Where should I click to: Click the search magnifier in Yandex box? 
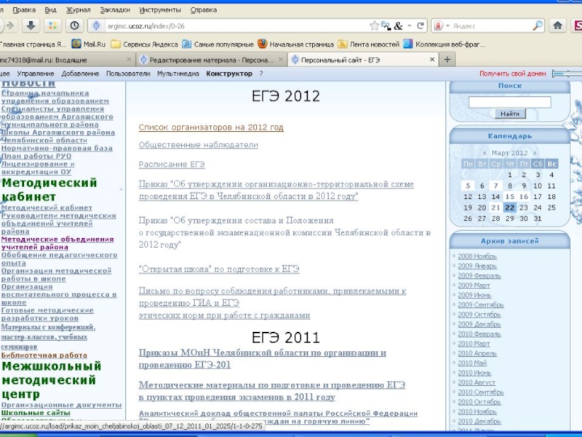[x=537, y=25]
